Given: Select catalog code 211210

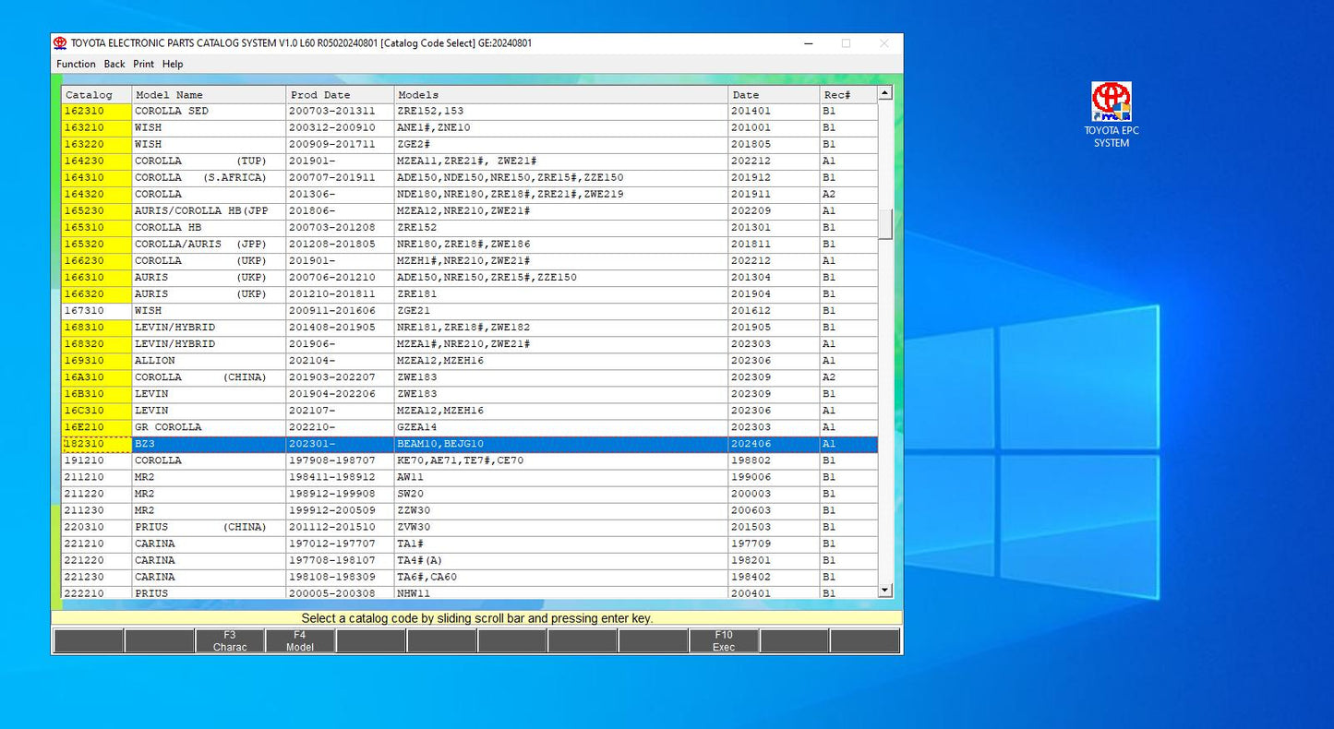Looking at the screenshot, I should tap(96, 477).
